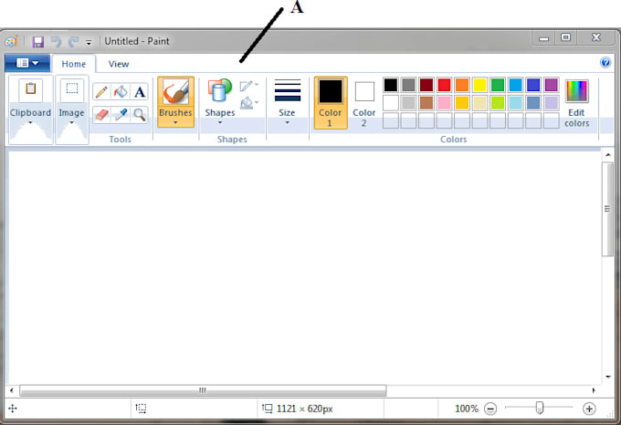Expand the Clipboard dropdown arrow
The width and height of the screenshot is (621, 425).
pos(30,122)
